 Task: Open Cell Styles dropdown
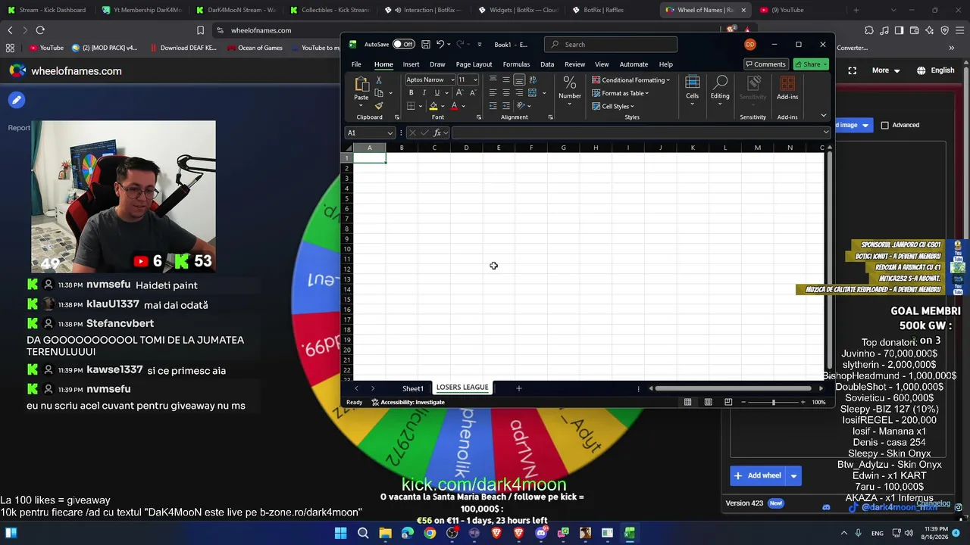click(x=613, y=106)
